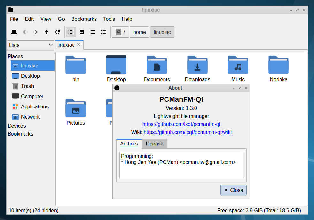Image resolution: width=314 pixels, height=220 pixels.
Task: Open the Edit menu
Action: point(29,19)
